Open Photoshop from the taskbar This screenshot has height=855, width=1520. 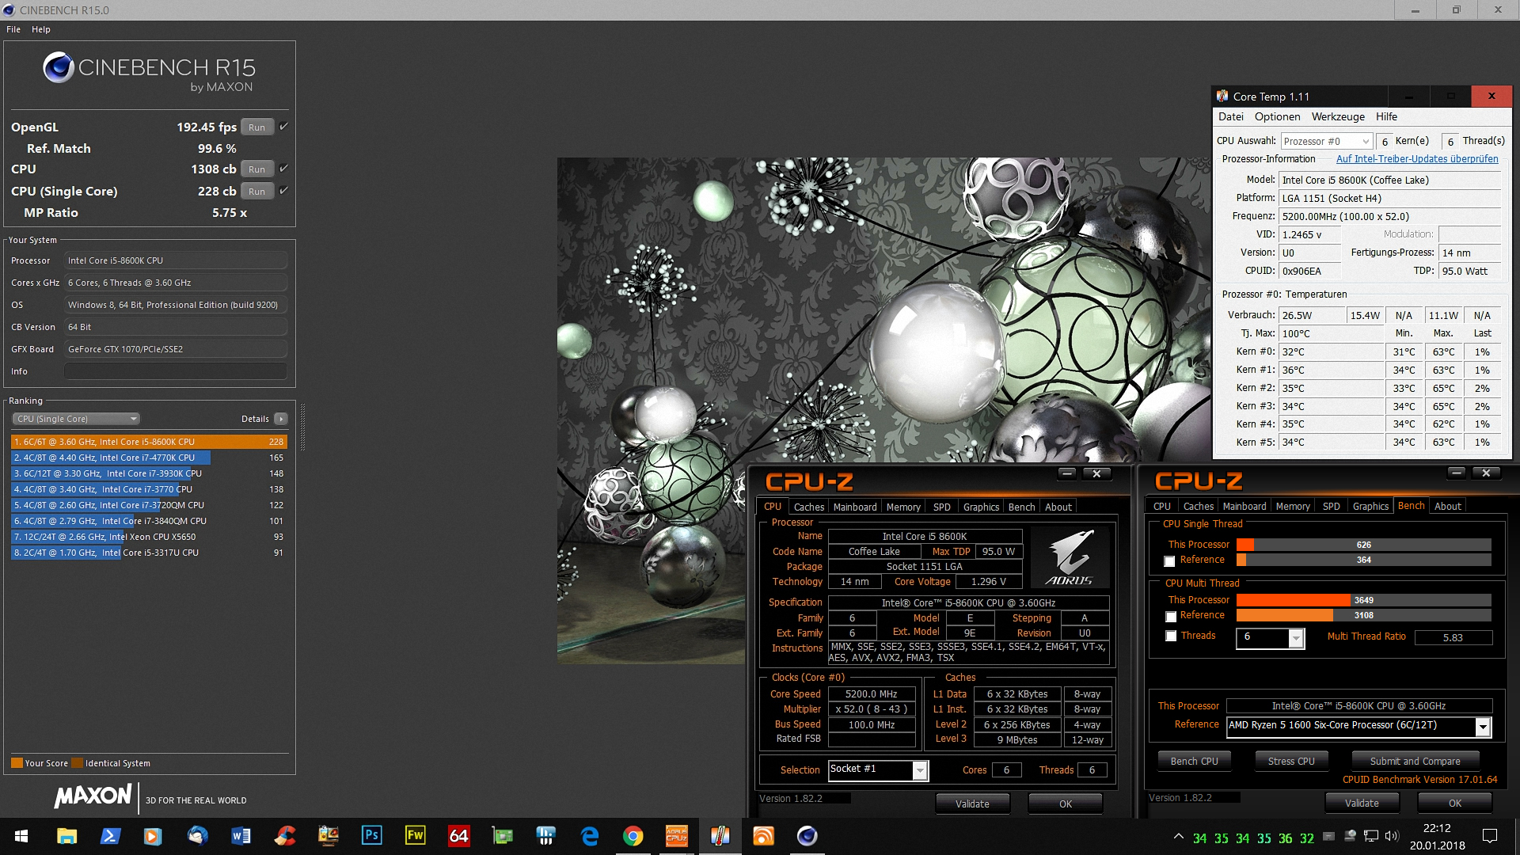(371, 835)
